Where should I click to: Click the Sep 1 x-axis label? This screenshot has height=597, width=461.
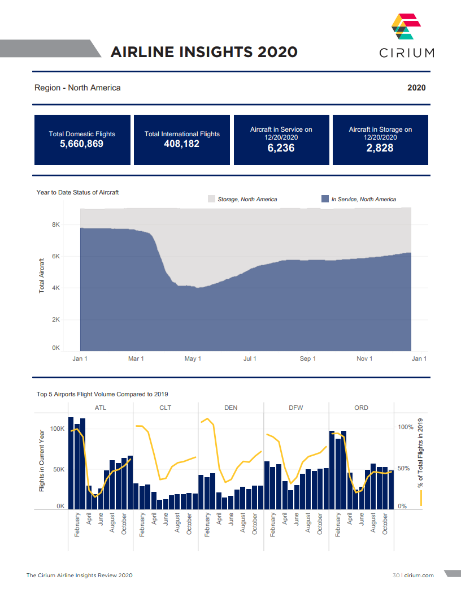click(308, 359)
